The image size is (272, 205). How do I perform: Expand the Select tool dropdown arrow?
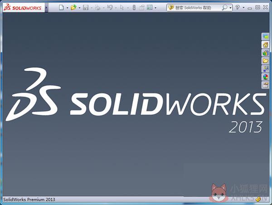(x=128, y=8)
